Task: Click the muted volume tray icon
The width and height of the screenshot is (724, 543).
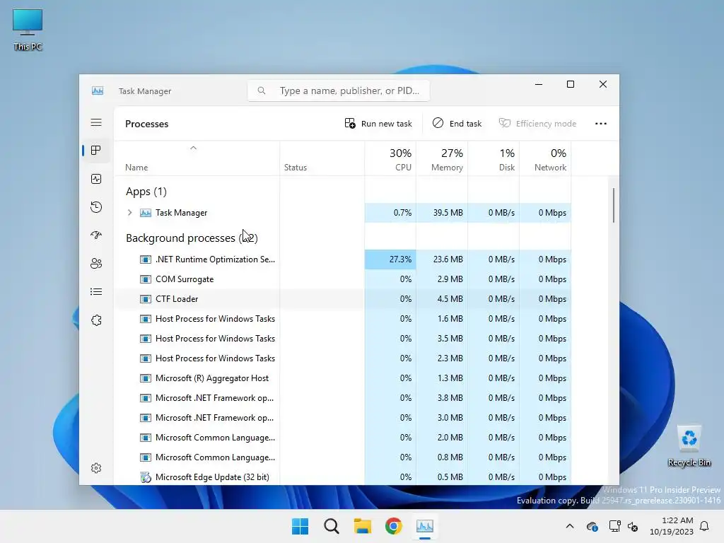Action: [x=633, y=526]
